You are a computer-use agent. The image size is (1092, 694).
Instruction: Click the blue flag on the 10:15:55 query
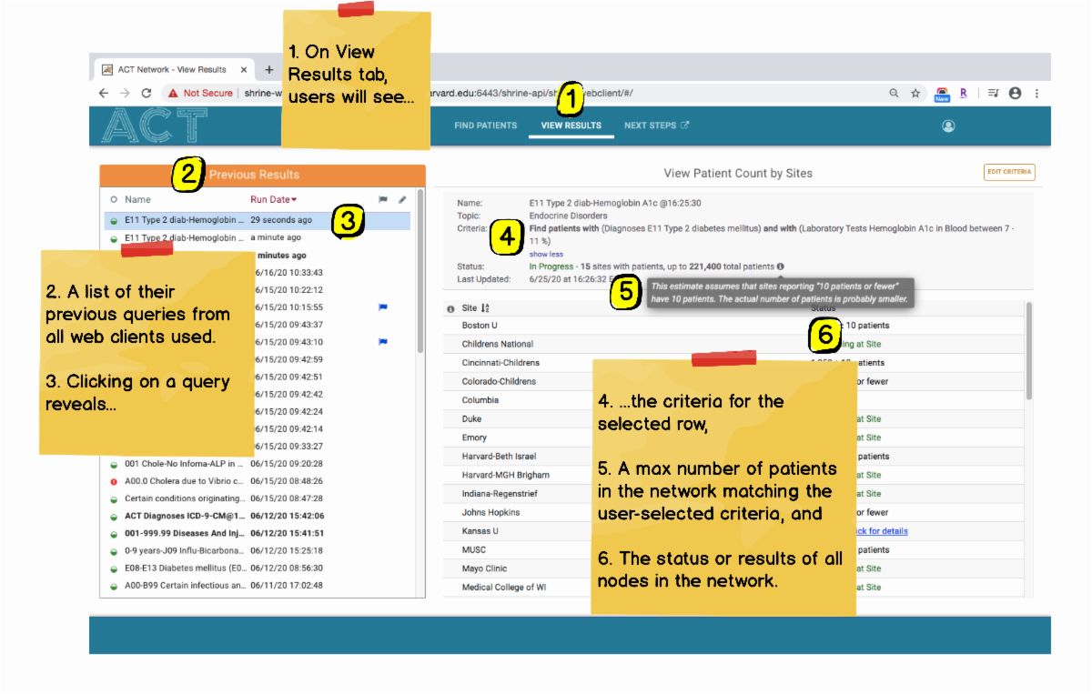coord(383,307)
